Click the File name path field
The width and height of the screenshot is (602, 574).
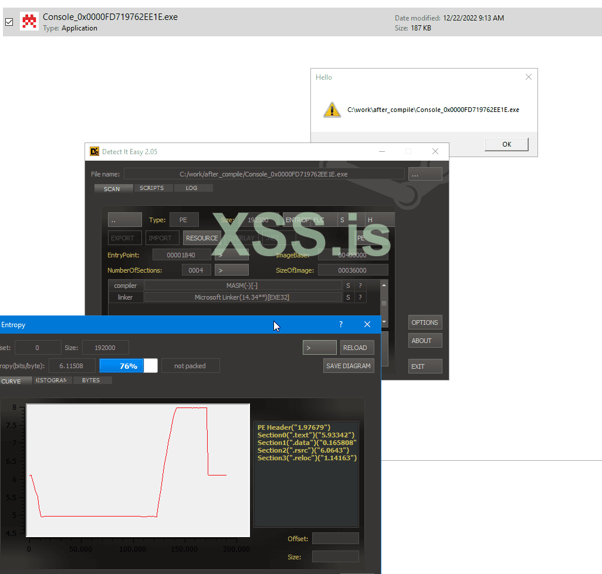264,174
